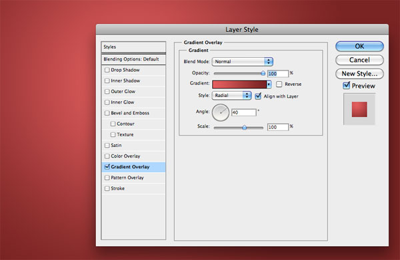The width and height of the screenshot is (400, 260).
Task: Open the Satin effect settings
Action: (116, 145)
